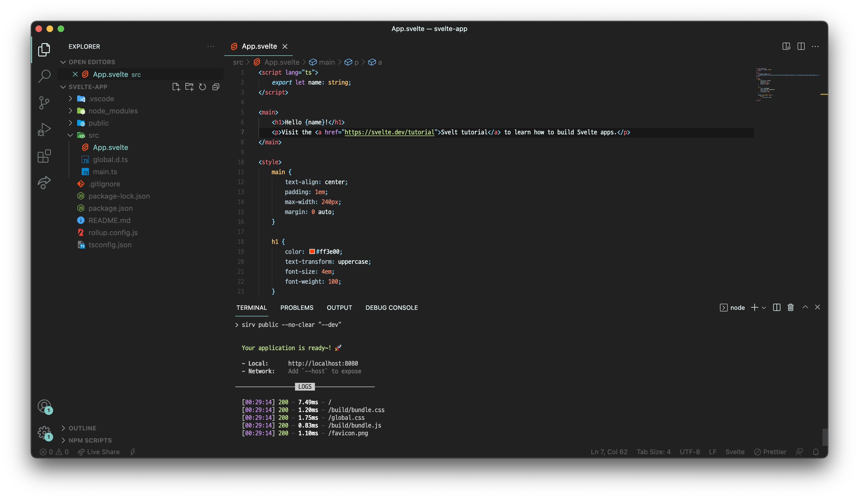Click the Open Preview icon in editor toolbar
The image size is (859, 499).
[786, 46]
